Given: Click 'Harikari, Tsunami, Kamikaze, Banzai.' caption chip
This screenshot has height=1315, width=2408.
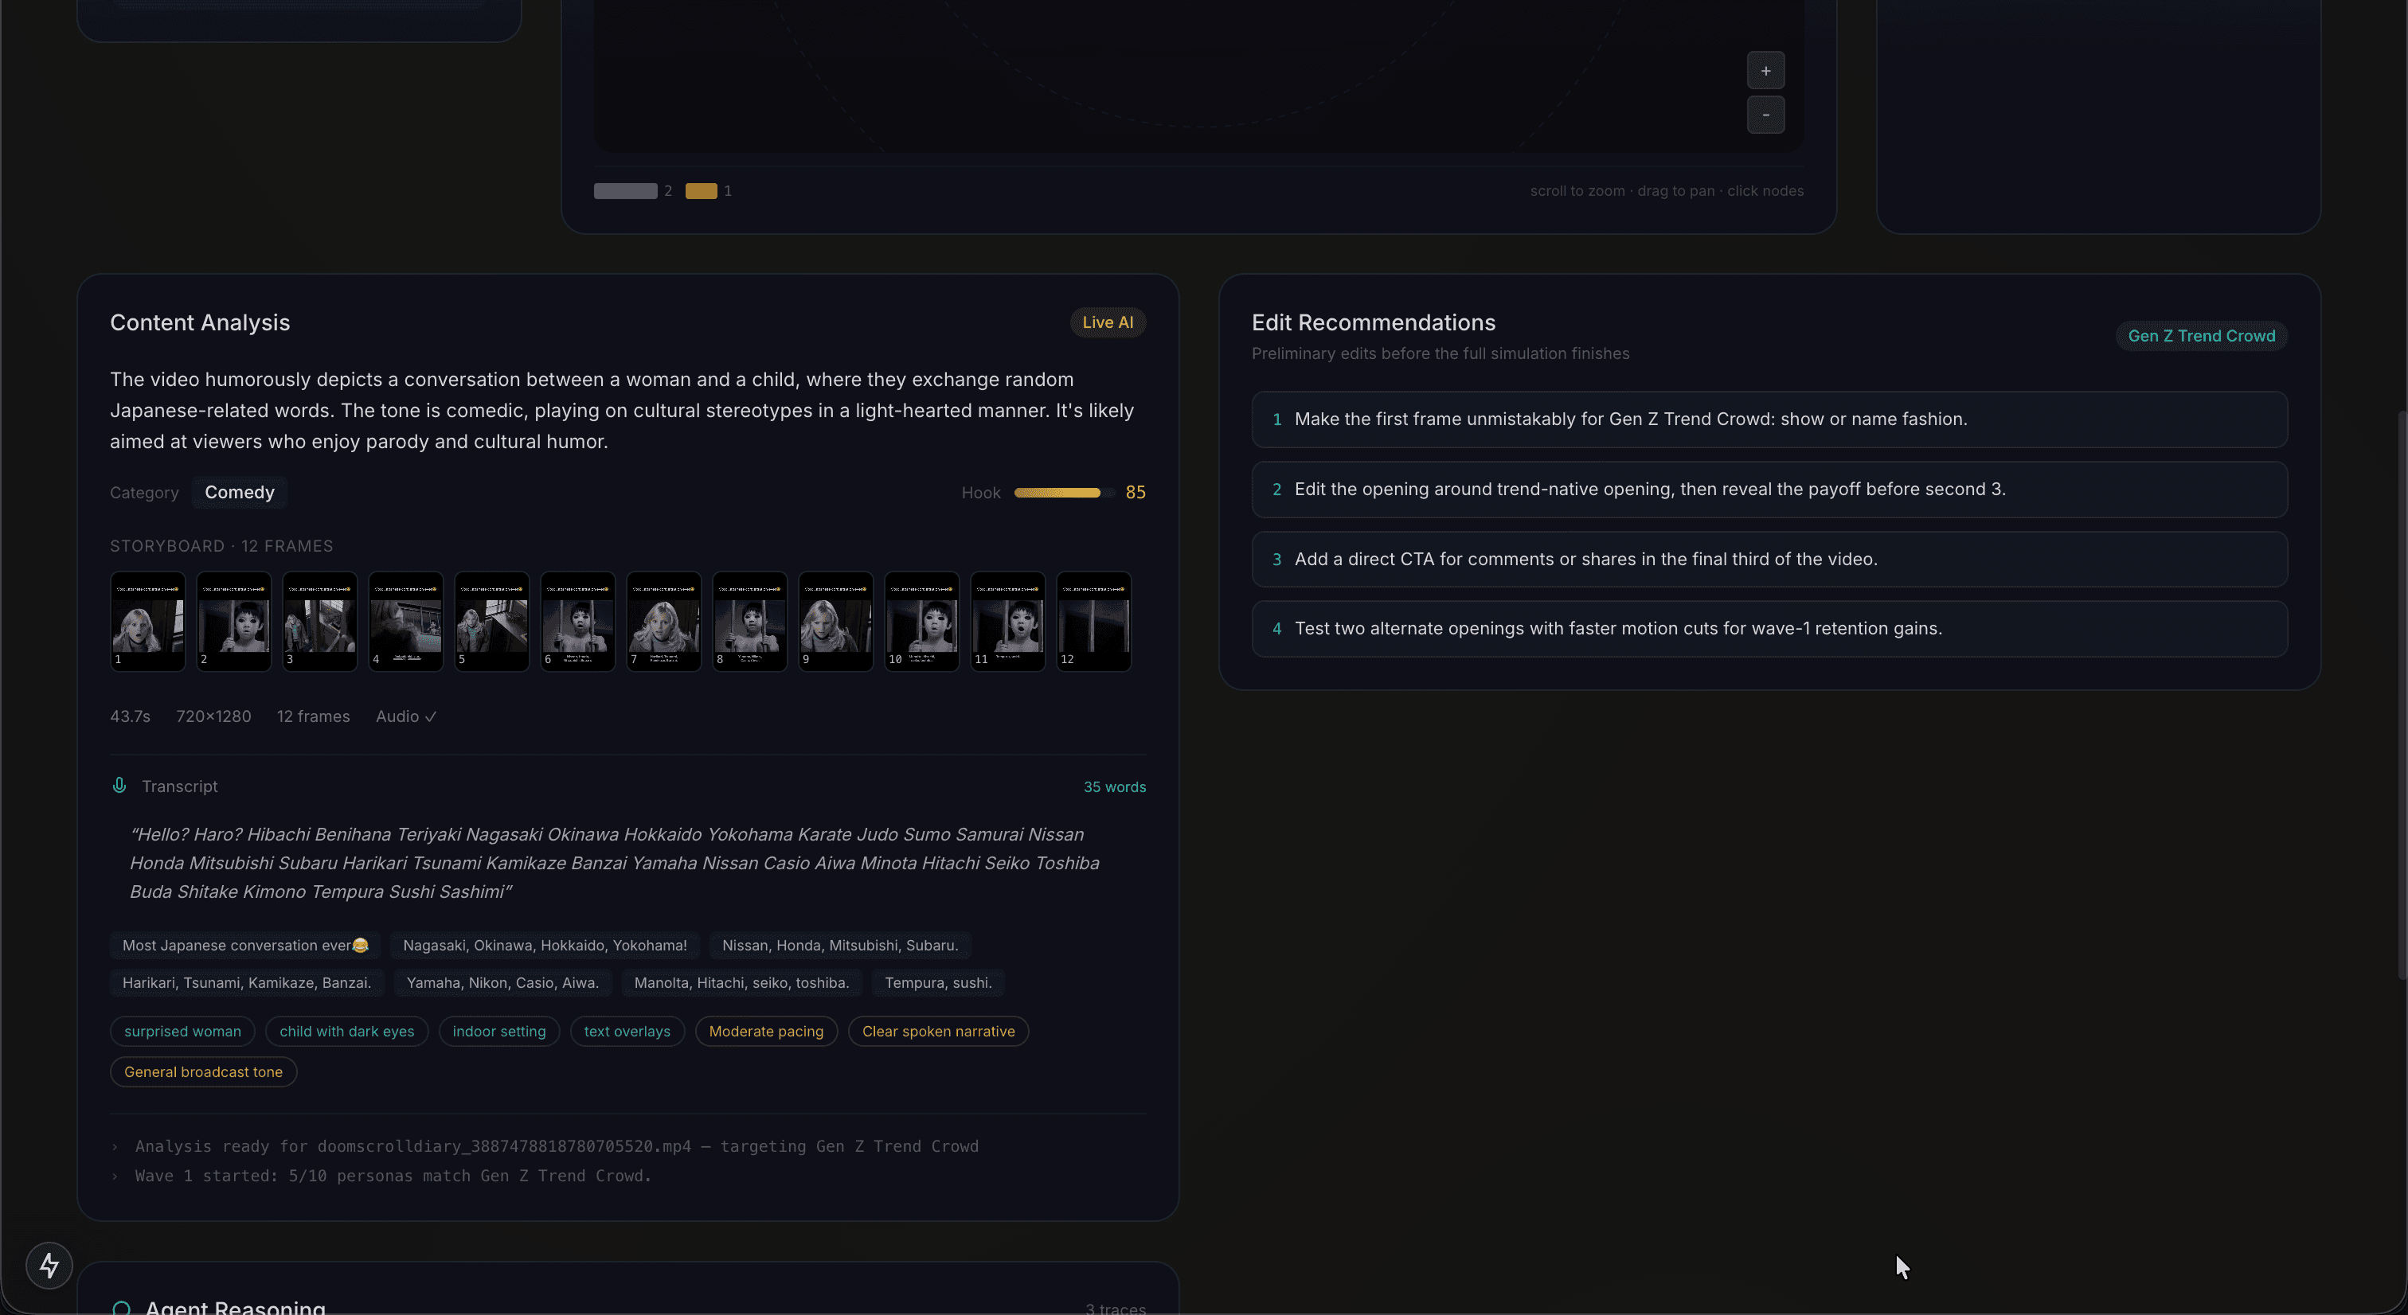Looking at the screenshot, I should click(x=246, y=982).
